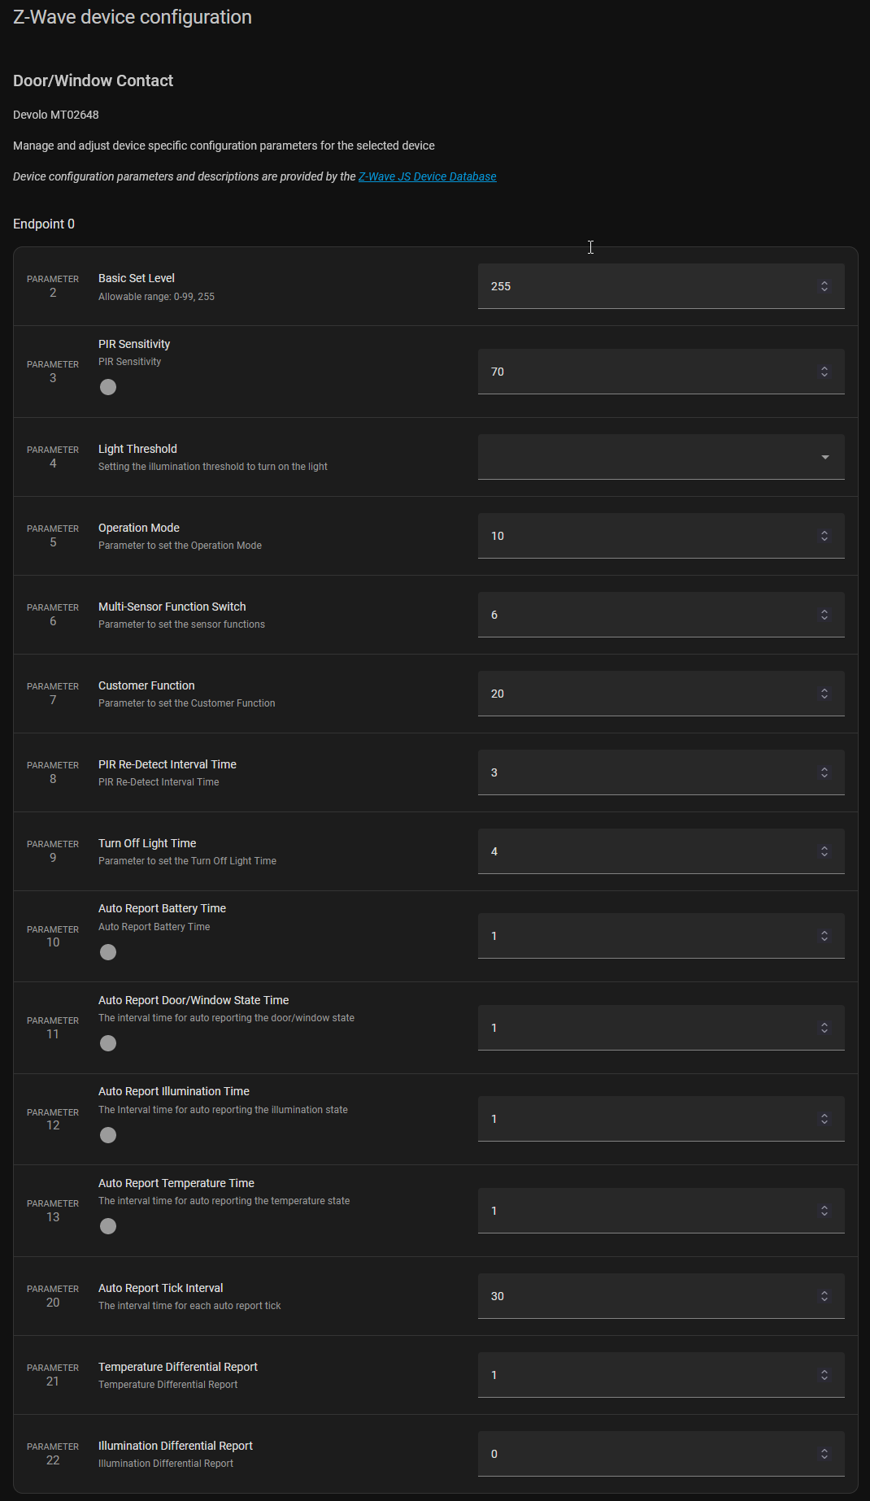Click the PIR Sensitivity value field
The height and width of the screenshot is (1501, 870).
pyautogui.click(x=642, y=372)
